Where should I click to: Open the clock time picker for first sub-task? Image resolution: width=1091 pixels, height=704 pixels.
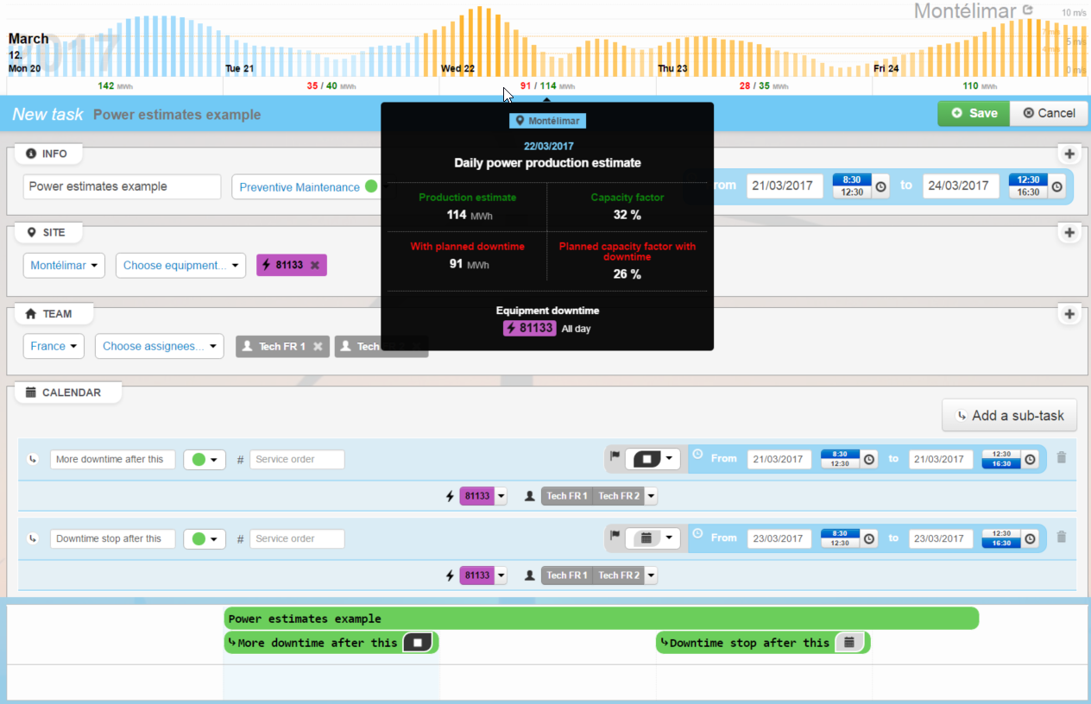[868, 459]
